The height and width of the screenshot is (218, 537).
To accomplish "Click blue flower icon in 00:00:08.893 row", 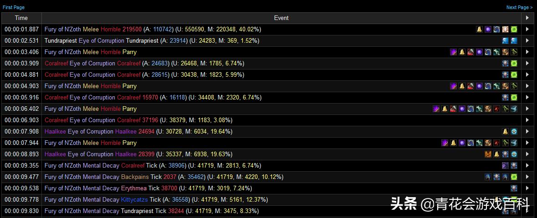I will pyautogui.click(x=514, y=154).
